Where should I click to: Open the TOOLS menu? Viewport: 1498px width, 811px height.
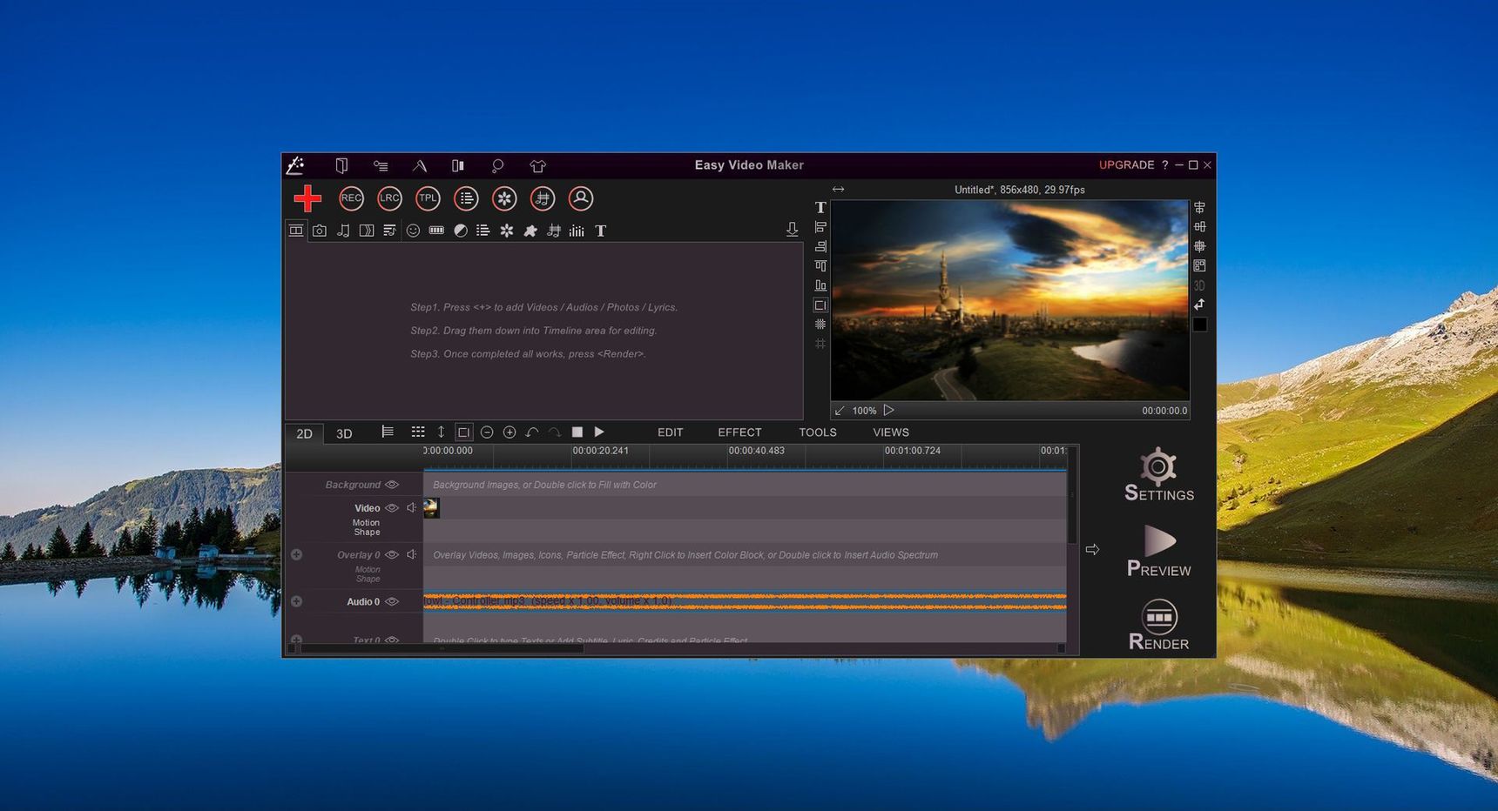818,432
